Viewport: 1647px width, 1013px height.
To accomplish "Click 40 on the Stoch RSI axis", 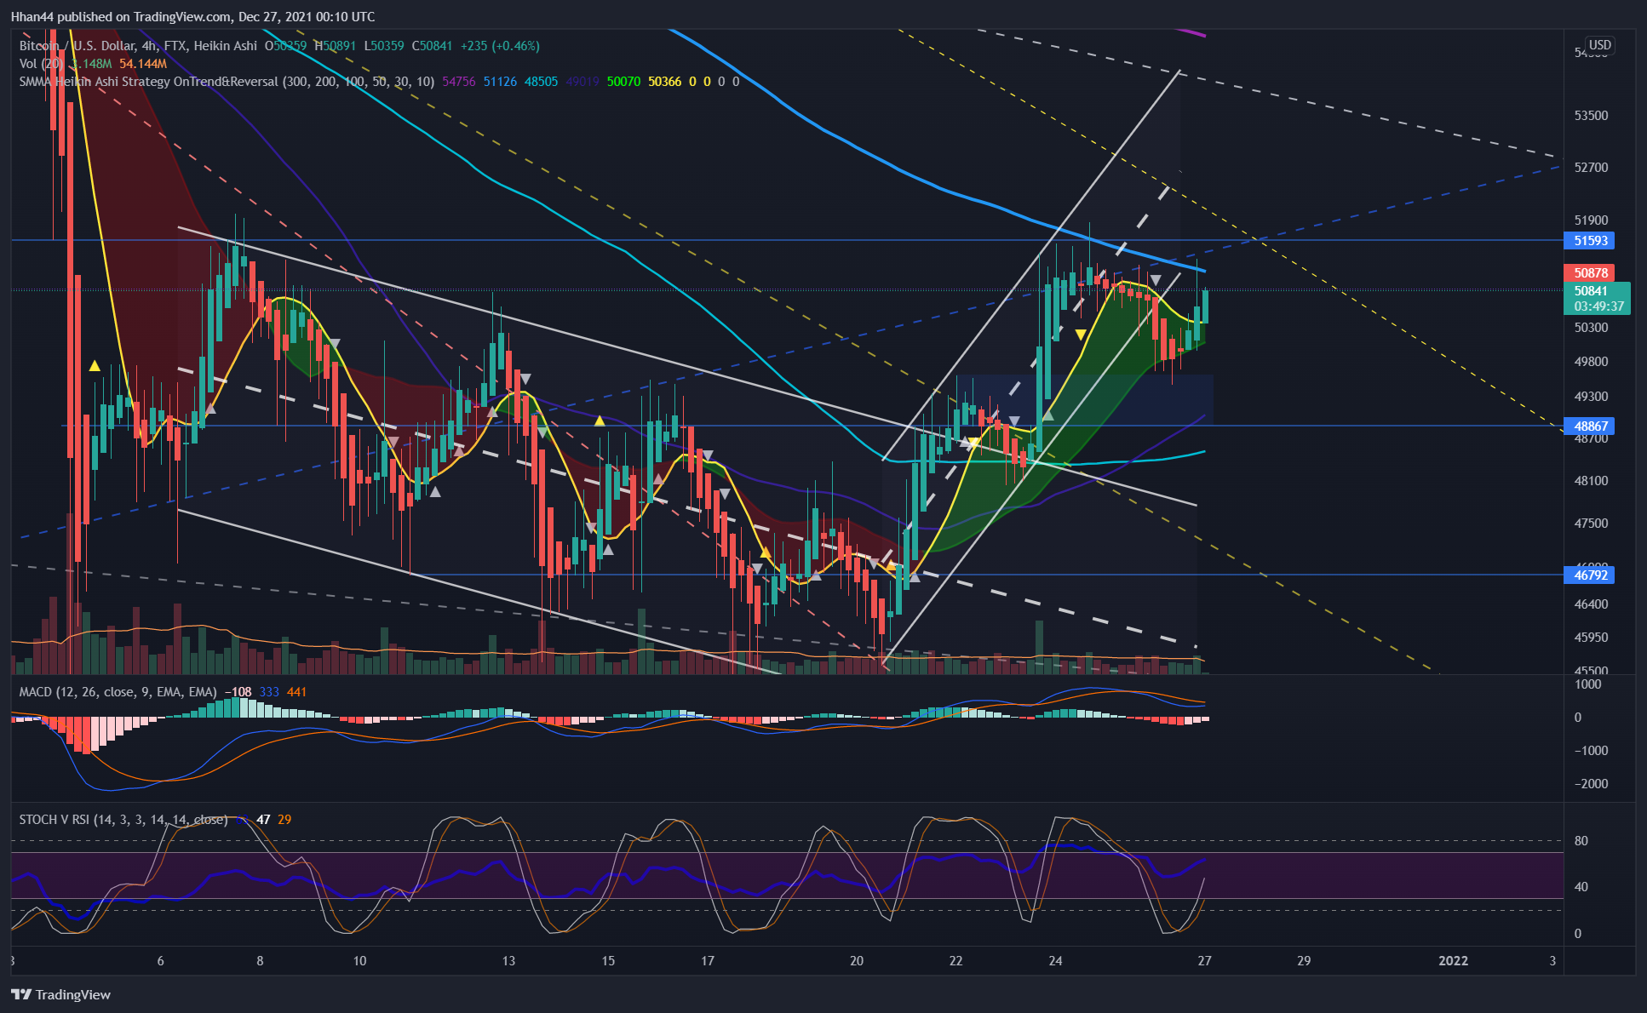I will [x=1581, y=887].
